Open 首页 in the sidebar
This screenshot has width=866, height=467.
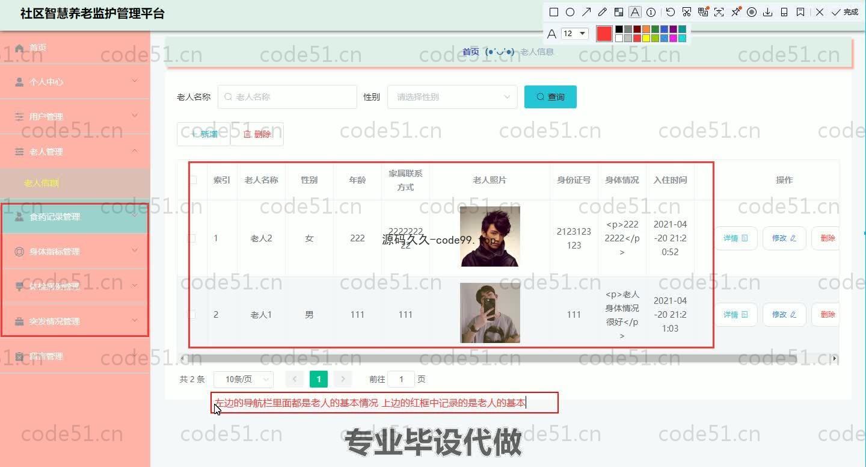point(75,48)
